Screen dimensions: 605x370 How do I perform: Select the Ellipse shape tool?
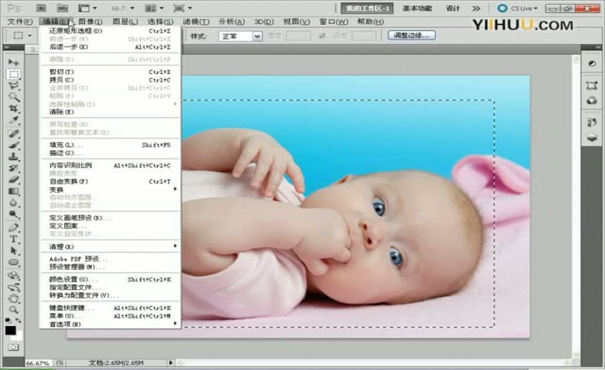(14, 262)
